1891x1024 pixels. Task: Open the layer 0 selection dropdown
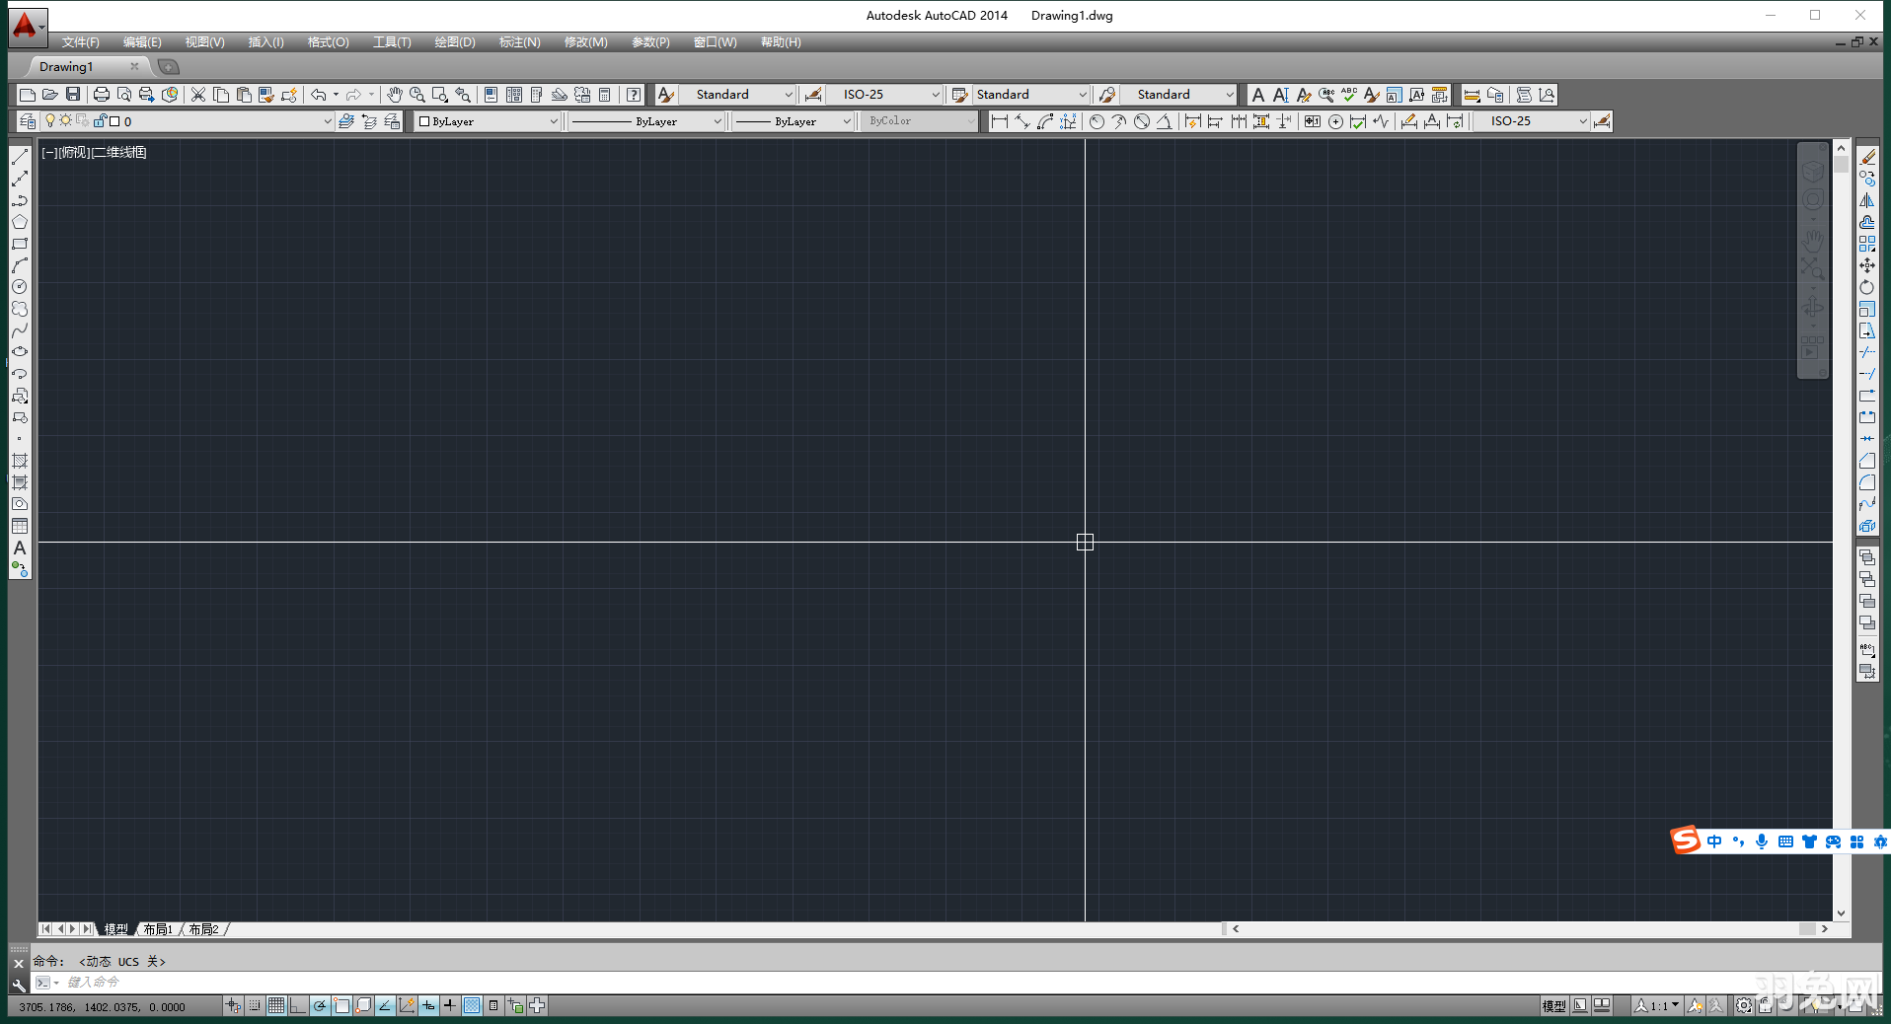click(326, 120)
